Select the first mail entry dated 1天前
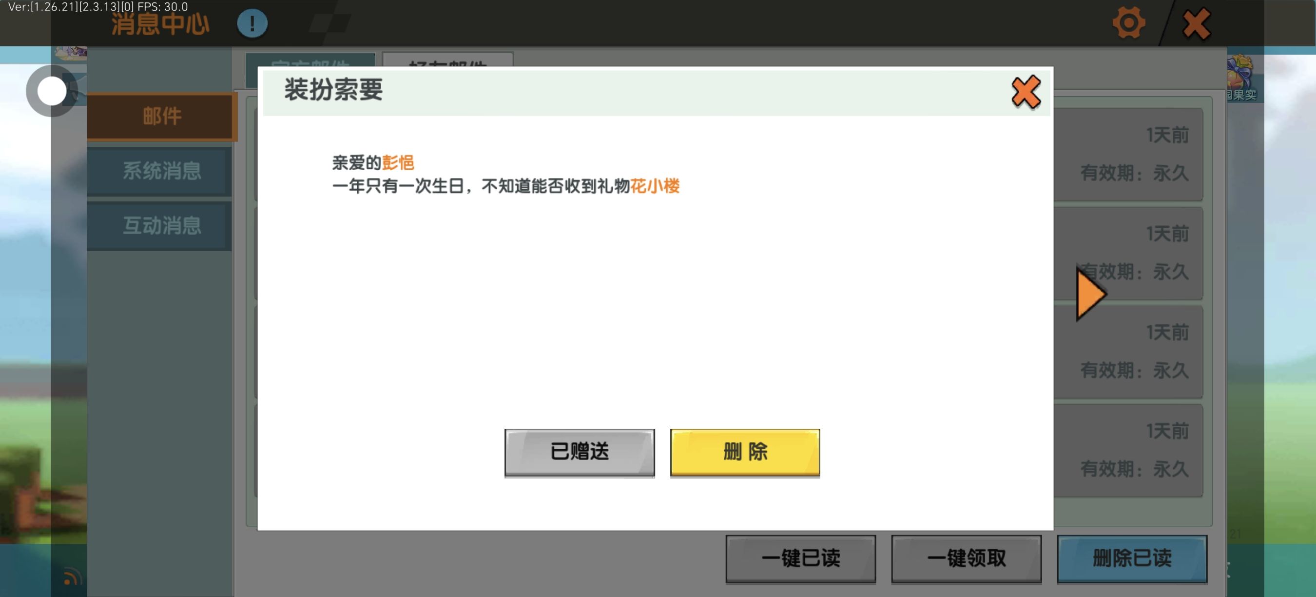 pyautogui.click(x=1129, y=154)
